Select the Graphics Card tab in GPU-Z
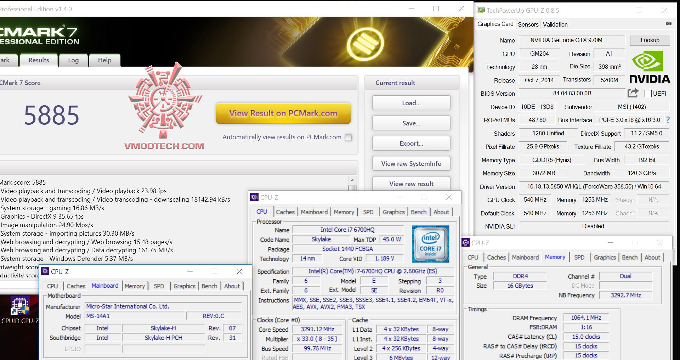Screen dimensions: 680x360 click(x=495, y=24)
